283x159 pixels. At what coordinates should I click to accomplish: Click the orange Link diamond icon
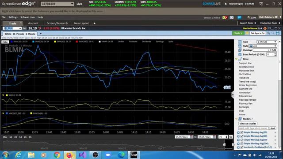pos(265,28)
